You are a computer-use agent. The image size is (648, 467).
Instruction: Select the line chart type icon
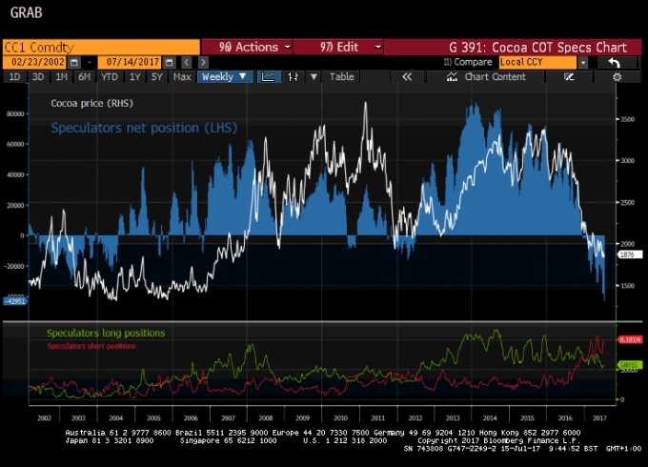tap(268, 76)
